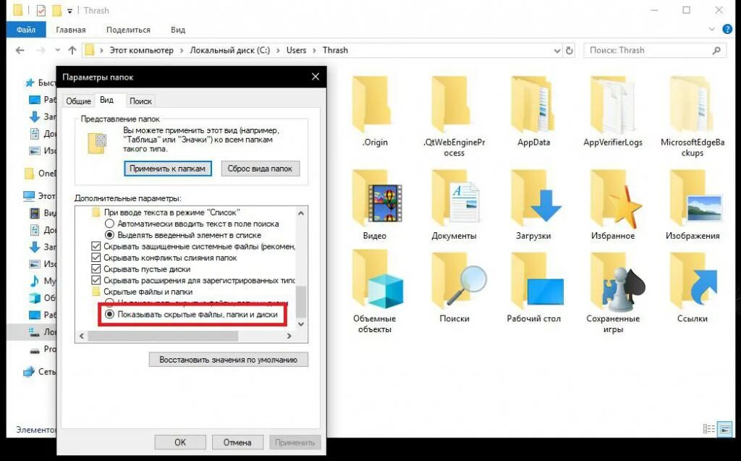Open recent locations dropdown arrow

tap(58, 50)
